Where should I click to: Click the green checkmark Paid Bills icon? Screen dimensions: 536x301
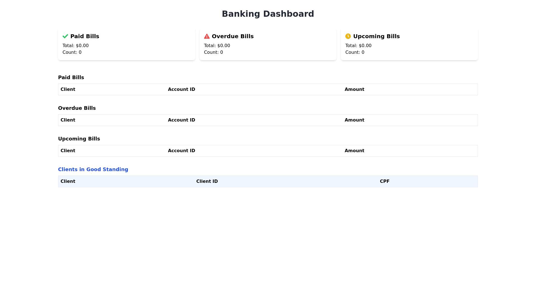click(x=65, y=36)
